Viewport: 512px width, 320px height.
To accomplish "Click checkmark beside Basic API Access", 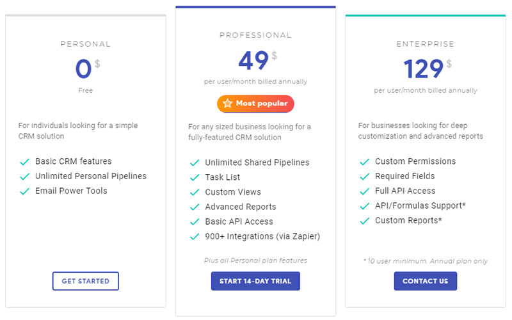I will tap(195, 221).
